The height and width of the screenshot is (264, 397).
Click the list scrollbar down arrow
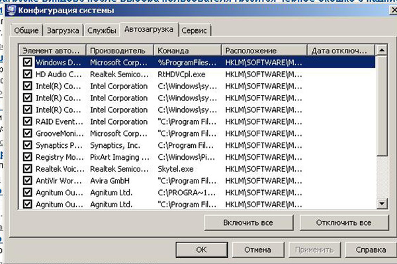(x=382, y=203)
